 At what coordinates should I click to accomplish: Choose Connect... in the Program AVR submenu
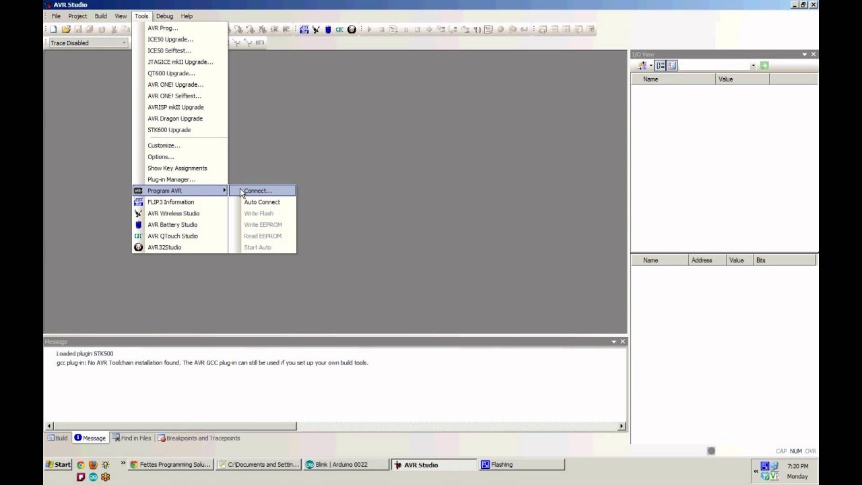point(263,191)
